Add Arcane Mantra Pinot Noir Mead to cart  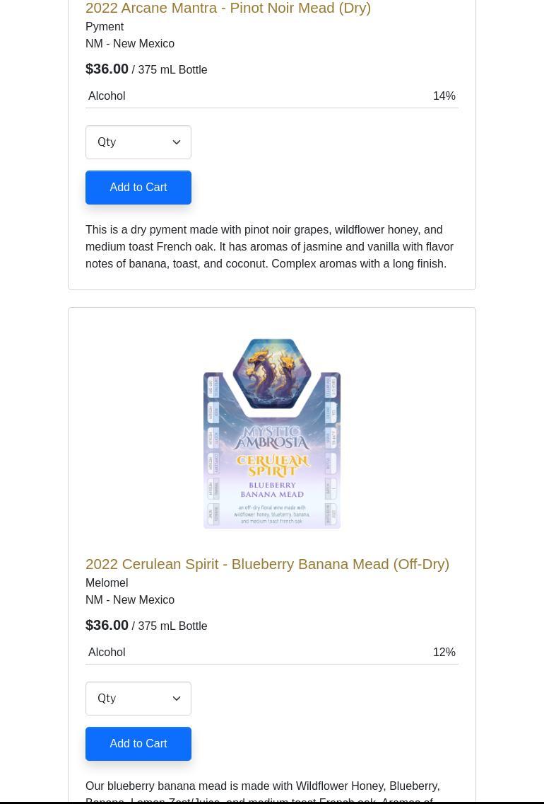pos(138,188)
